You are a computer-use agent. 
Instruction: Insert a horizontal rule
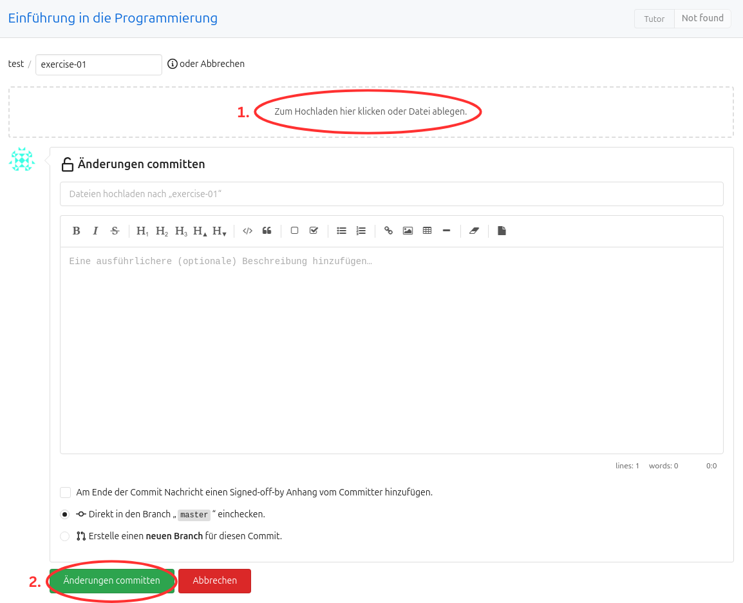[x=446, y=230]
